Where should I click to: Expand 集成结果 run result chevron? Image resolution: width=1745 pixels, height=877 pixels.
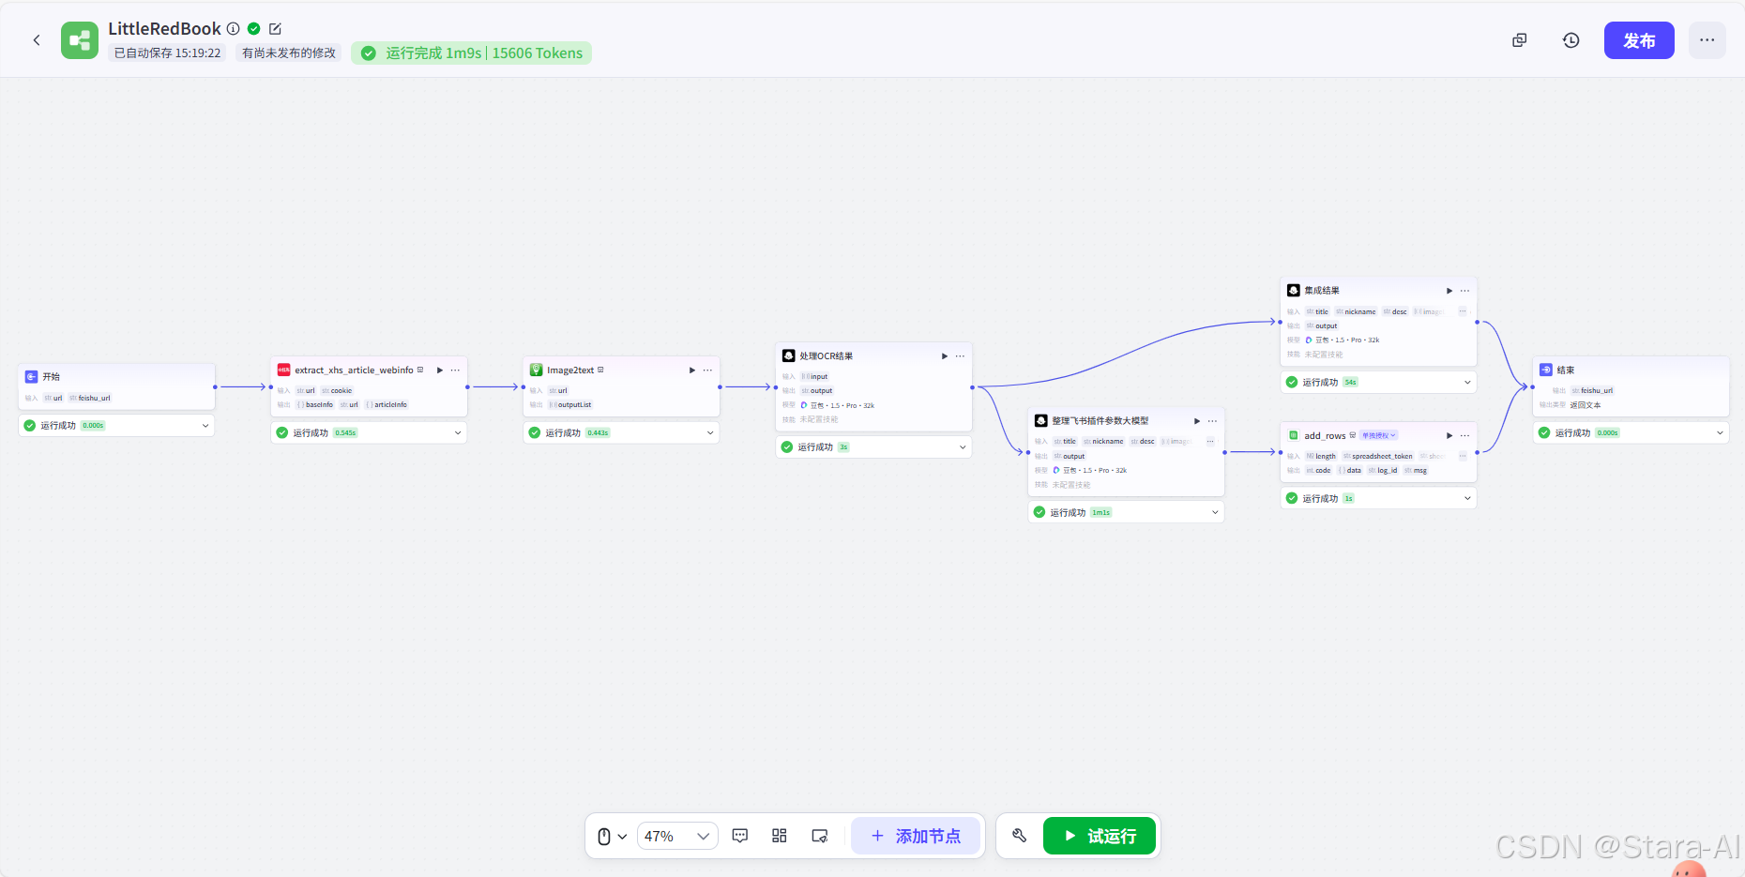(x=1467, y=383)
